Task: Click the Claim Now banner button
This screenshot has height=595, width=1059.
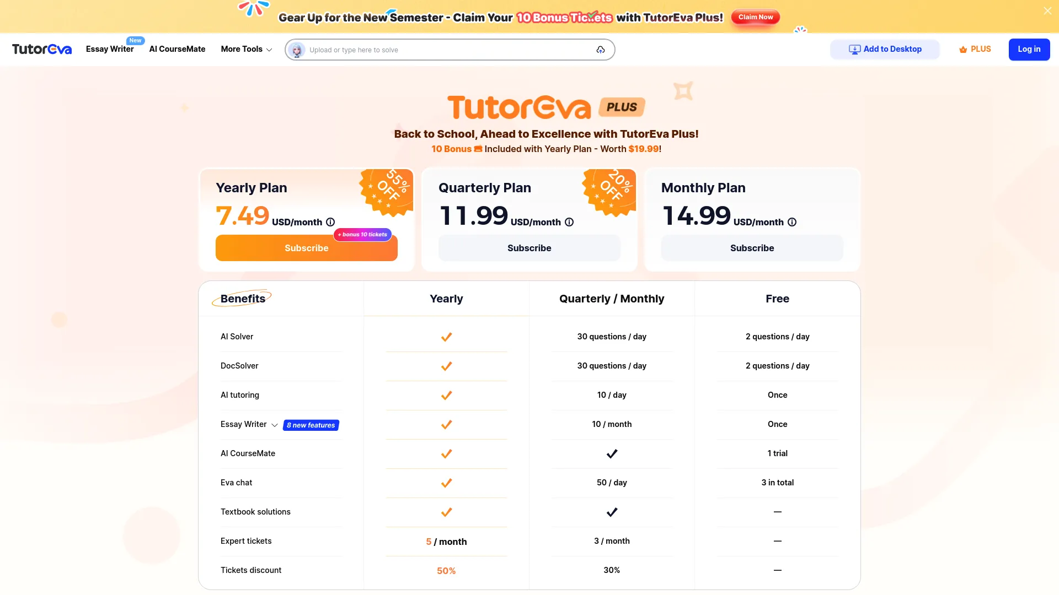Action: pos(755,17)
